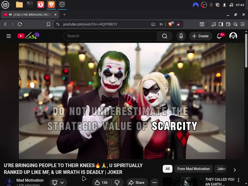Screen dimensions: 248x186
Task: Open Brave Rewards triangle icon
Action: tap(178, 24)
